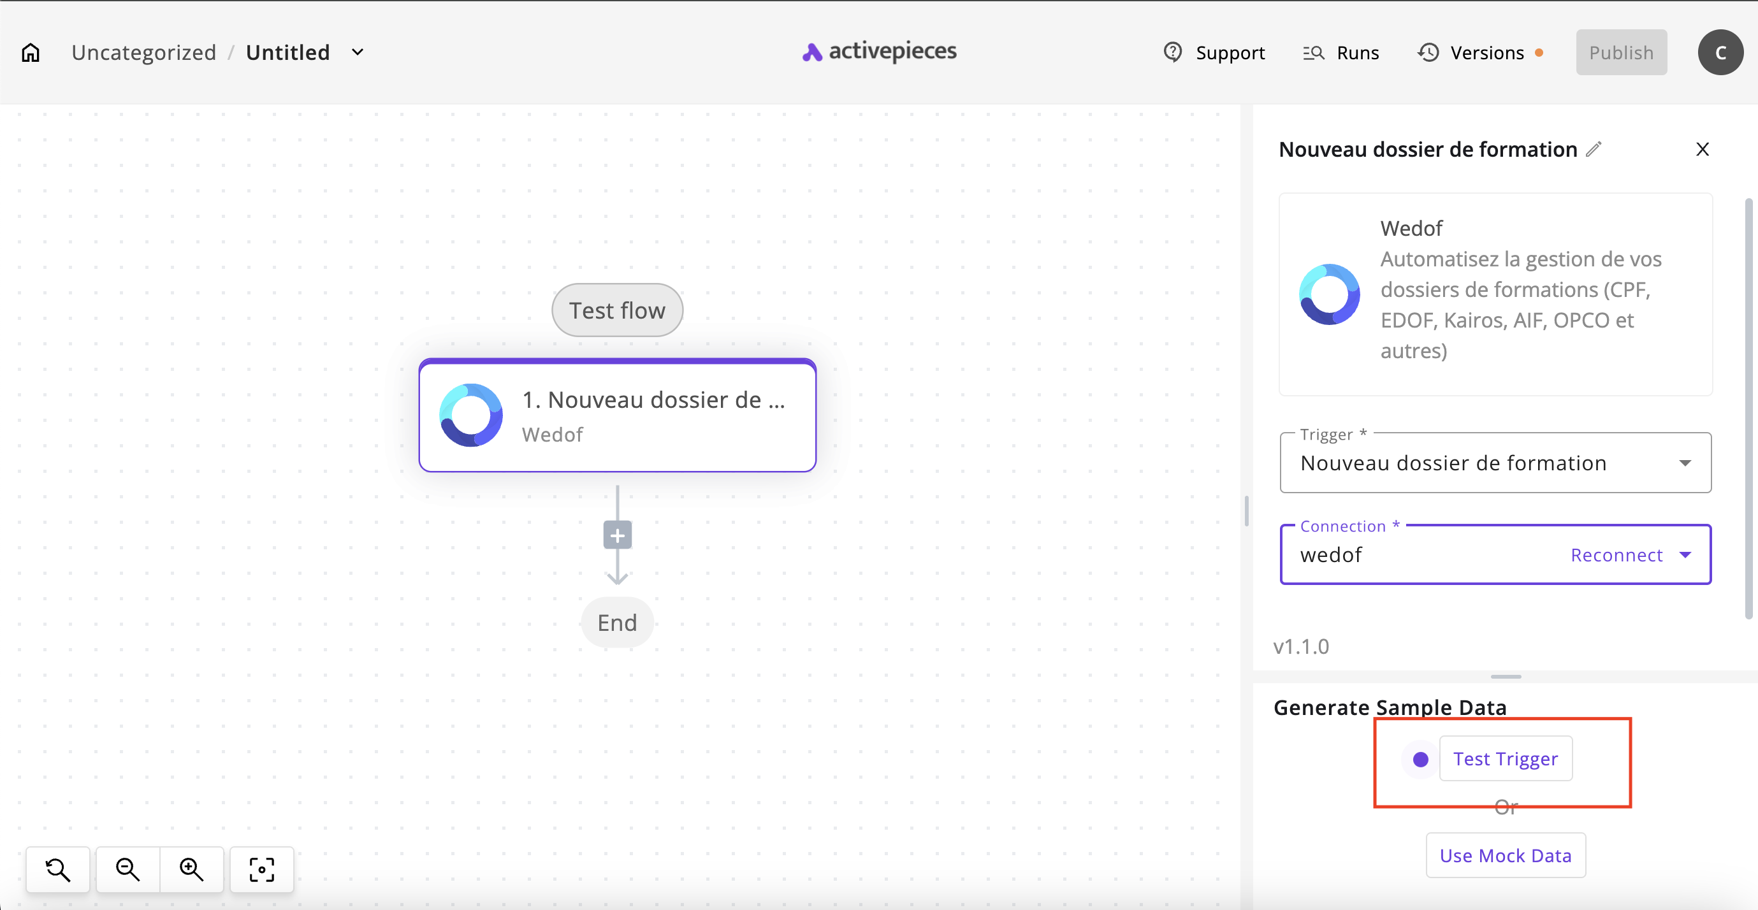Click the pencil icon to rename step
Image resolution: width=1758 pixels, height=910 pixels.
pos(1594,149)
